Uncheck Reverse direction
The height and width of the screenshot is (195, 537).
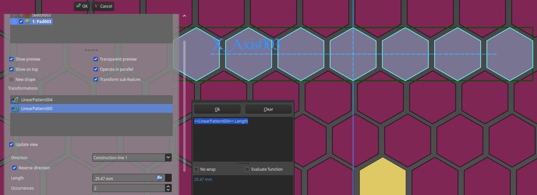click(15, 168)
